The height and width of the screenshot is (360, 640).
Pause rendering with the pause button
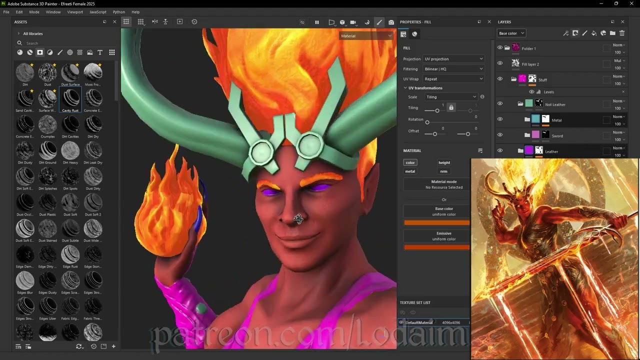coord(316,22)
